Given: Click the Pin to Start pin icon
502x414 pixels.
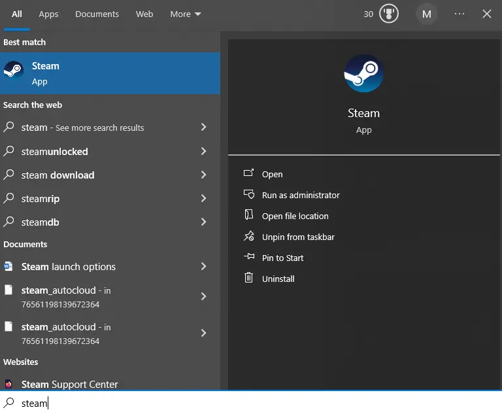Looking at the screenshot, I should coord(249,256).
